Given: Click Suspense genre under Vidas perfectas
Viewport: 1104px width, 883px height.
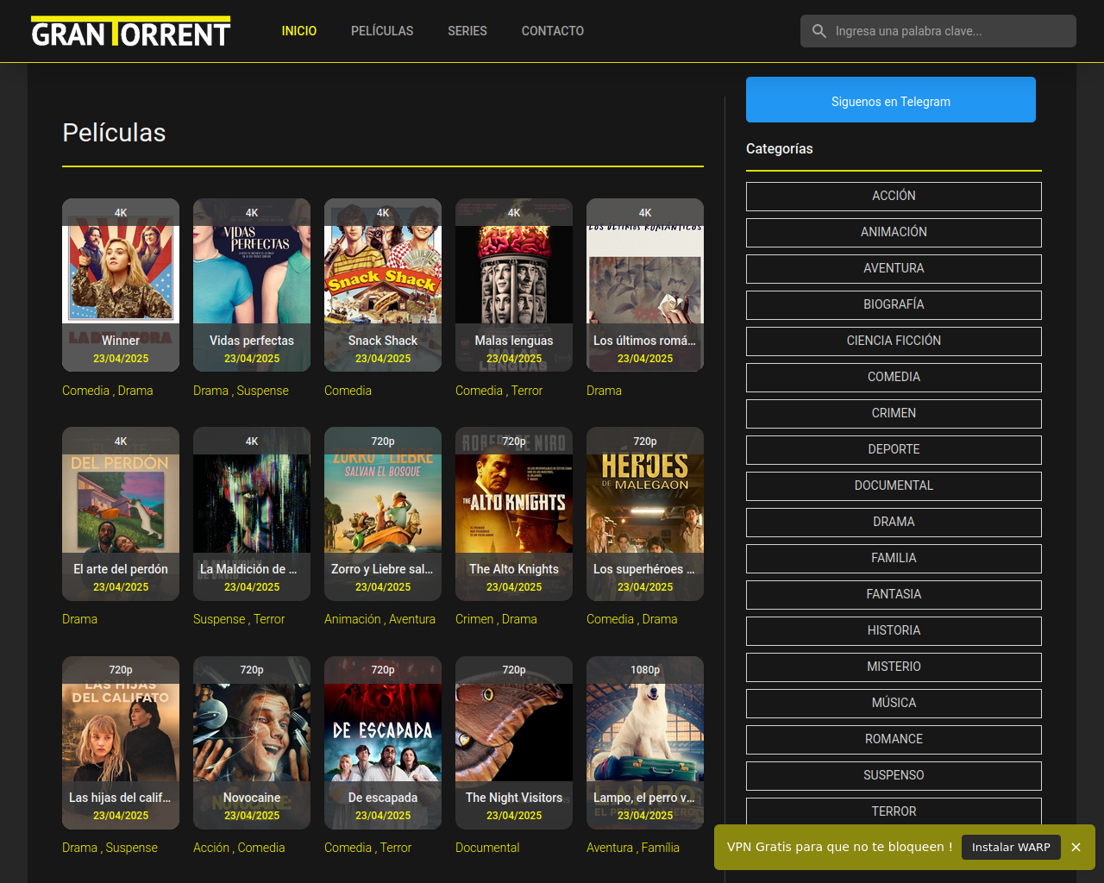Looking at the screenshot, I should tap(263, 391).
